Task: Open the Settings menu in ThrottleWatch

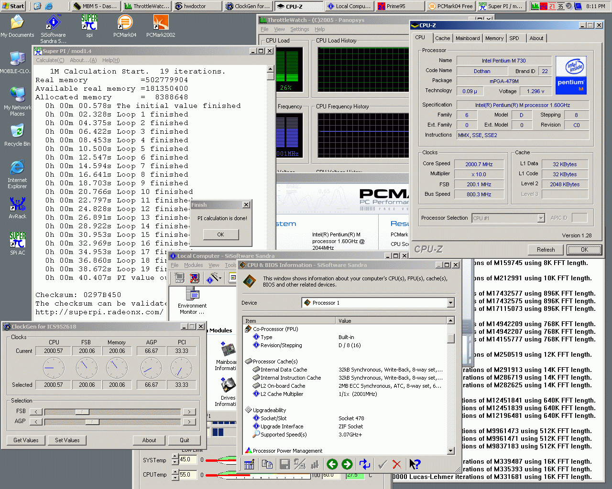Action: point(299,29)
